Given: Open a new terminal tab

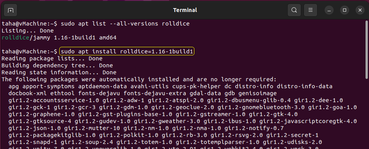Looking at the screenshot, I should coord(10,10).
